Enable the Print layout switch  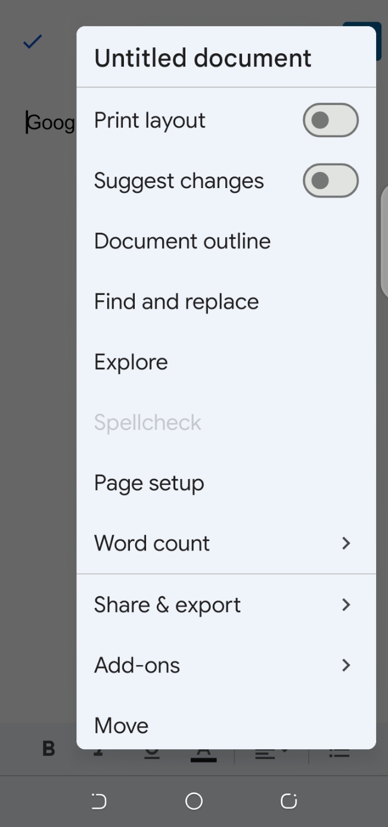pyautogui.click(x=331, y=120)
